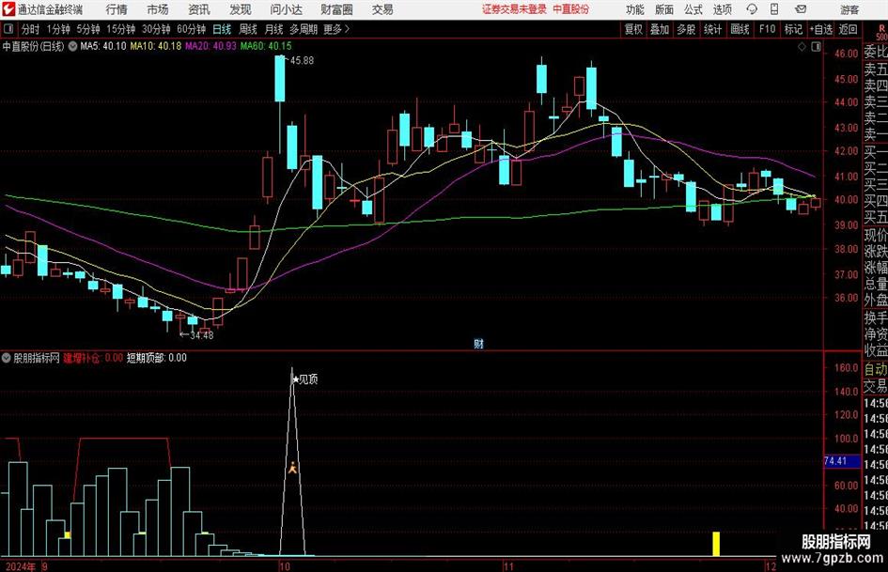This screenshot has width=888, height=572.
Task: Open 股朋指标网 sub-indicator dropdown arrow
Action: (x=7, y=358)
